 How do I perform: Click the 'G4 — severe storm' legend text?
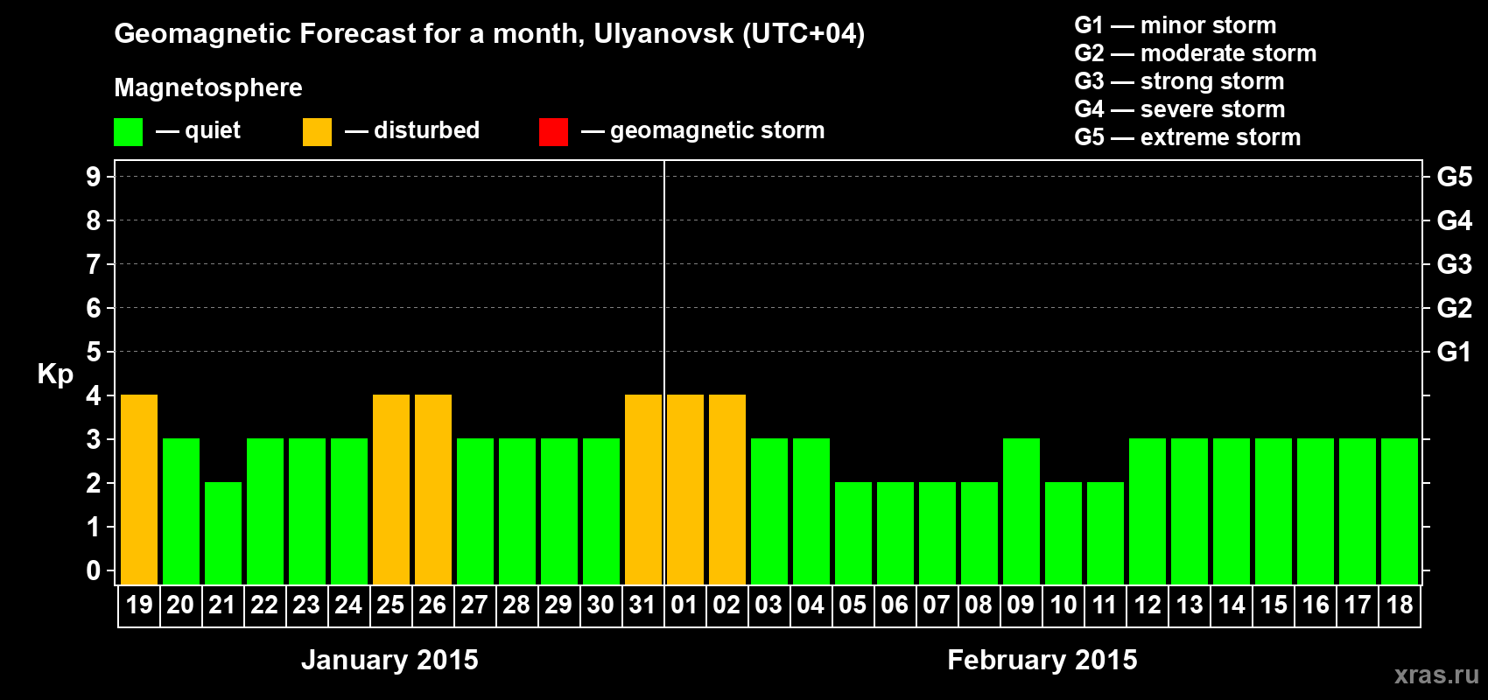coord(1179,109)
